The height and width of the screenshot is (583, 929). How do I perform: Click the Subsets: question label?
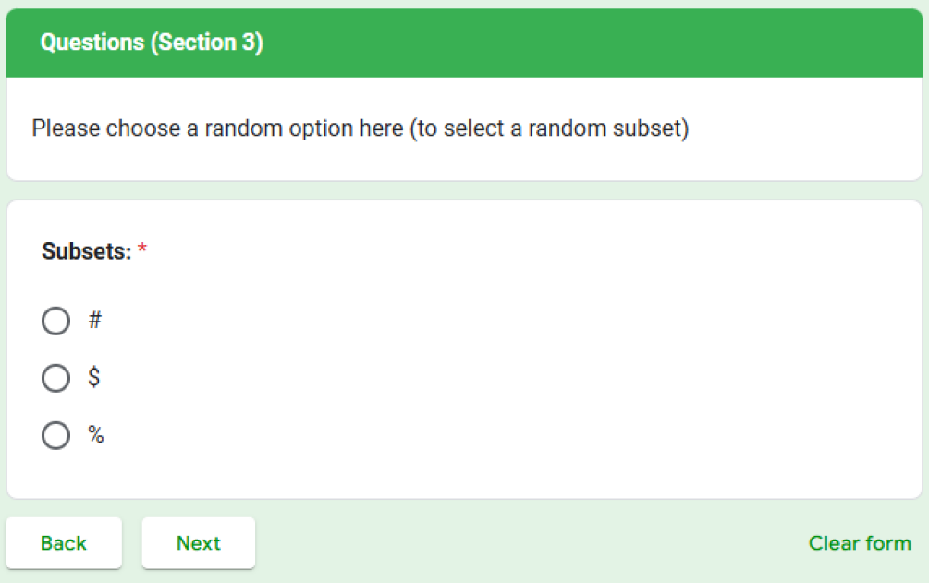[x=86, y=250]
